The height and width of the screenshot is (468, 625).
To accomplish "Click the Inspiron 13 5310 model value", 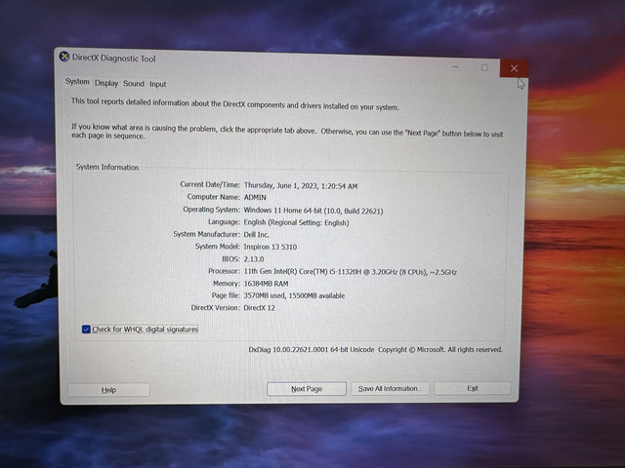I will point(271,247).
